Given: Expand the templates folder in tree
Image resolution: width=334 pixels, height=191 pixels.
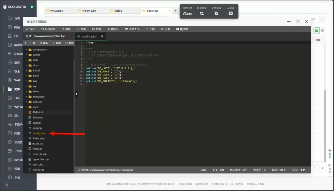Looking at the screenshot, I should tap(26, 97).
